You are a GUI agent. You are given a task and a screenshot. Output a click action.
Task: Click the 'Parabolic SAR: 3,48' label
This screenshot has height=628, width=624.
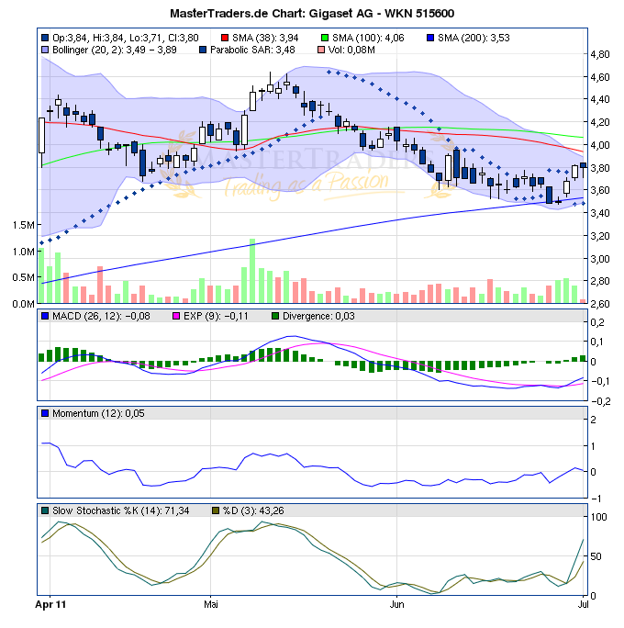point(252,50)
